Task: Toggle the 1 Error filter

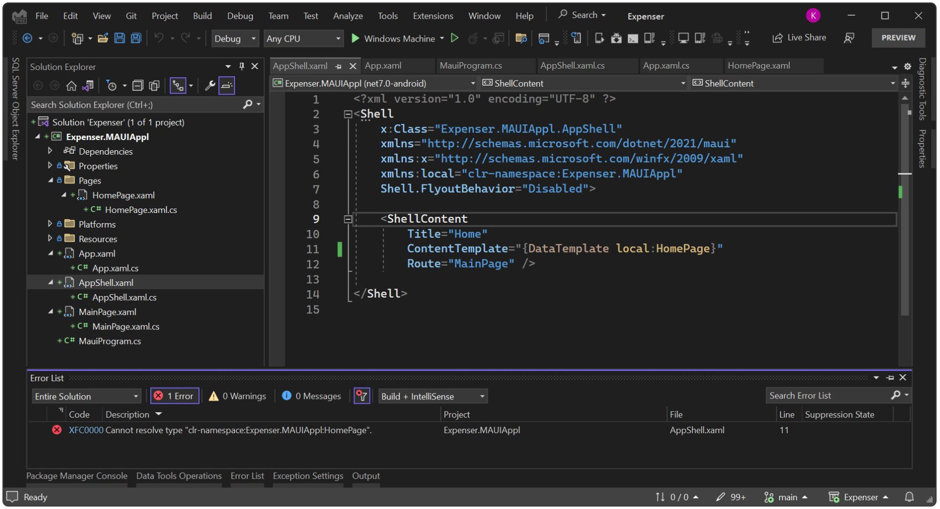Action: 175,396
